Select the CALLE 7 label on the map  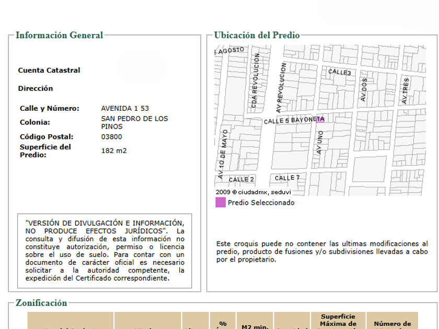click(x=287, y=178)
